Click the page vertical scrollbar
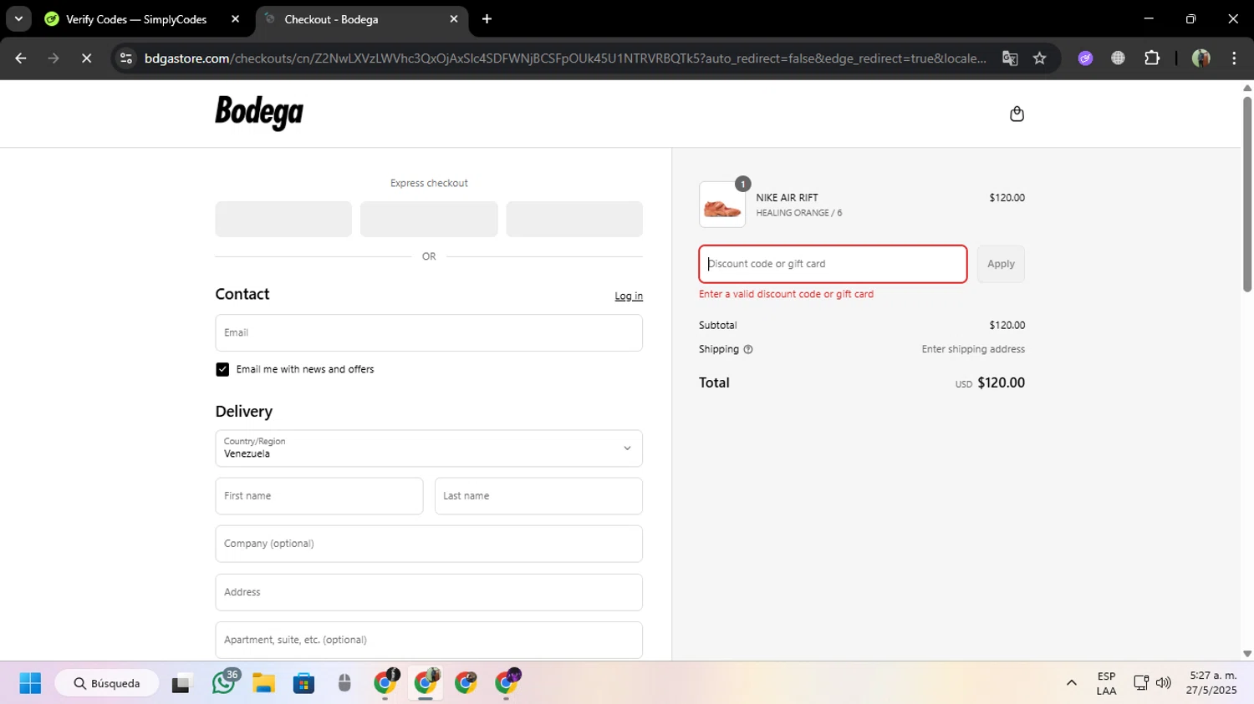 [1247, 194]
